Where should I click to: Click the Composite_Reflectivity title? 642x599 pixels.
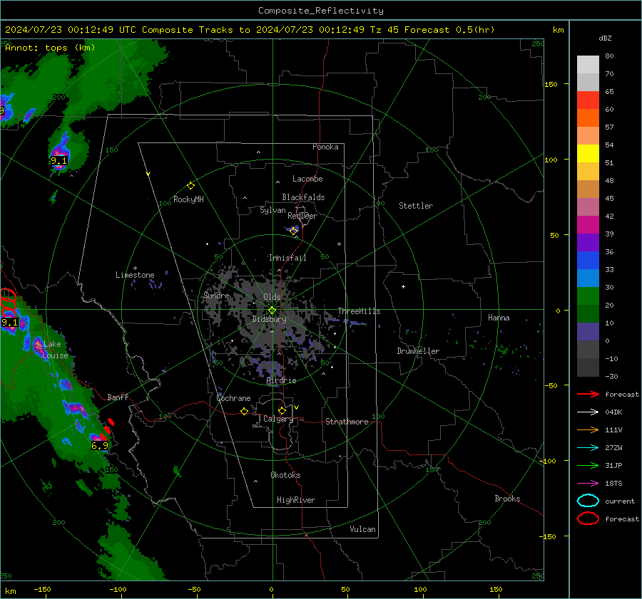[x=320, y=11]
